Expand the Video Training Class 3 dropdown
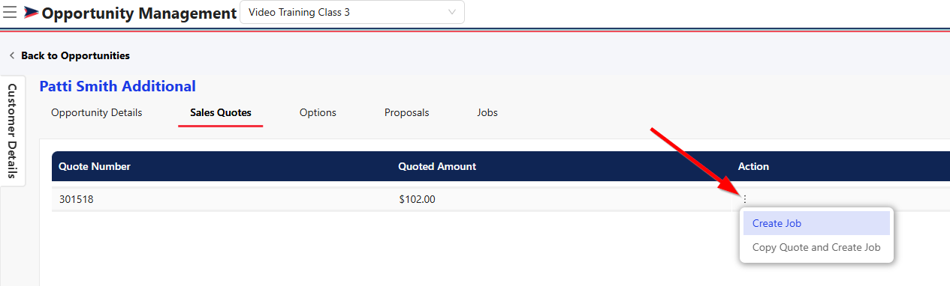Image resolution: width=950 pixels, height=286 pixels. tap(351, 12)
